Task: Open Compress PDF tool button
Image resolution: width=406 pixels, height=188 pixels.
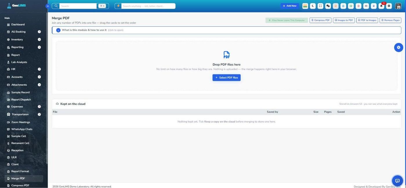Action: point(320,20)
